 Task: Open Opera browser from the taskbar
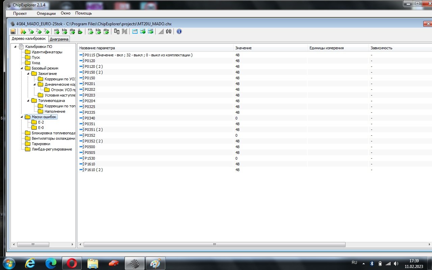[72, 263]
